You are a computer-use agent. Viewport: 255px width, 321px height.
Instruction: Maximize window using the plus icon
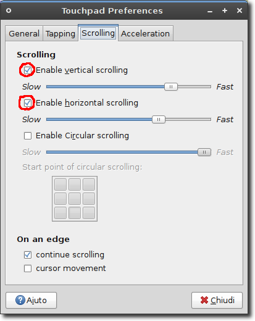coord(225,10)
